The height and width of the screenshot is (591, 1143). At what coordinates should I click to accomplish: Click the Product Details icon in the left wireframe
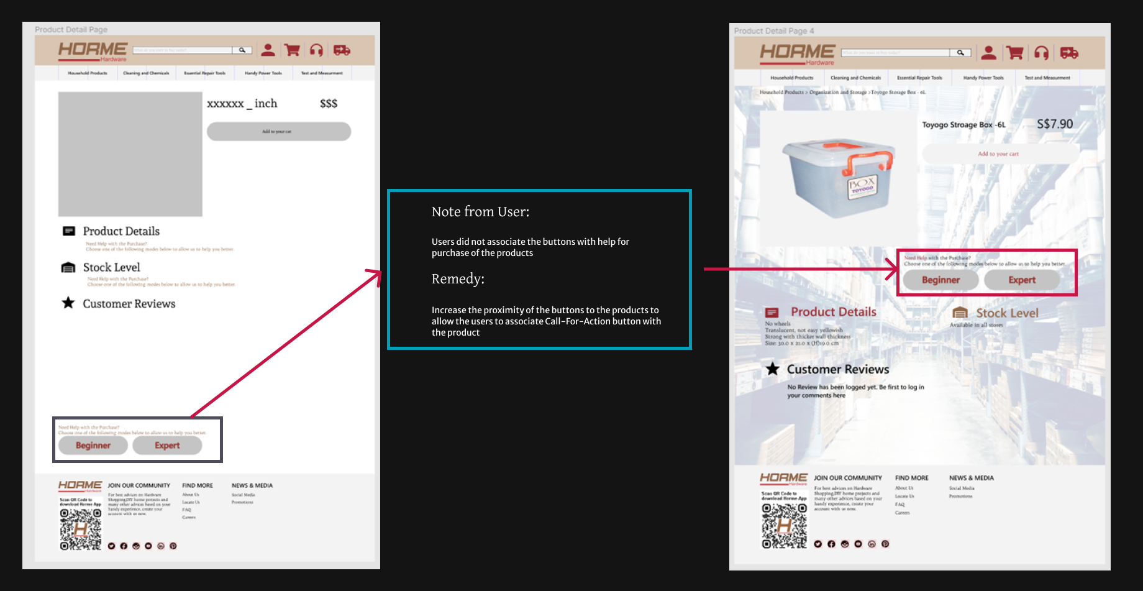(69, 231)
